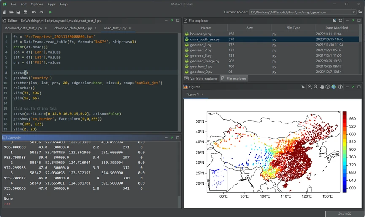The height and width of the screenshot is (217, 365).
Task: Switch to the Variable explorer tab
Action: point(201,78)
